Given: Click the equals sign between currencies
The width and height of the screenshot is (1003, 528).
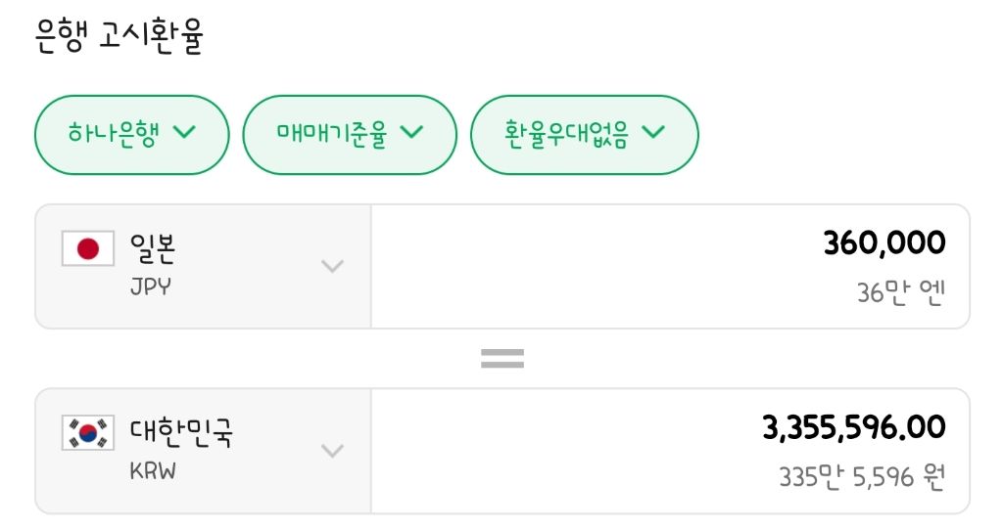Looking at the screenshot, I should [502, 359].
